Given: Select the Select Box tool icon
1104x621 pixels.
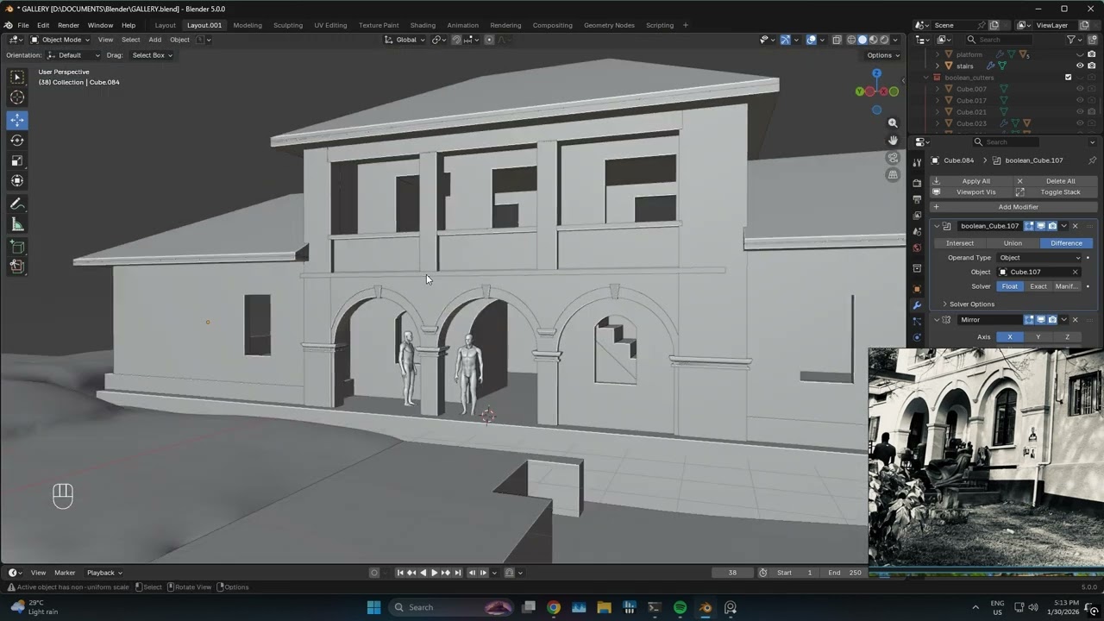Looking at the screenshot, I should click(17, 77).
